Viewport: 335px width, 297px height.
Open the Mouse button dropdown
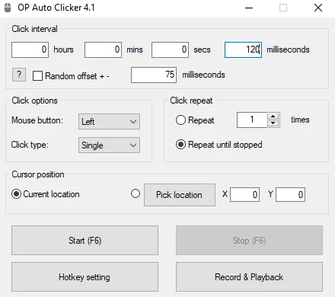click(109, 122)
